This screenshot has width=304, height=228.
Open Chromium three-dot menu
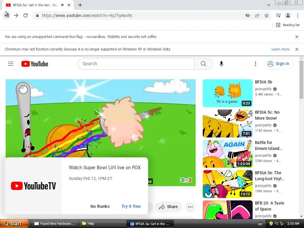(x=297, y=15)
